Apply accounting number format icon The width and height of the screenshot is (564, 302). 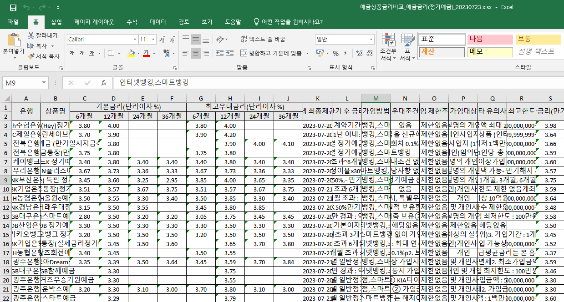[320, 53]
